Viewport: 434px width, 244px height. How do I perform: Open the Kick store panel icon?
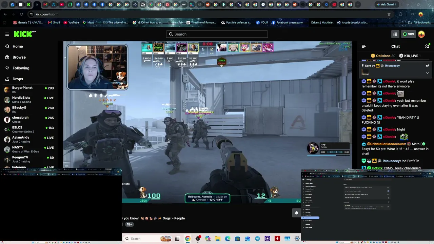395,34
